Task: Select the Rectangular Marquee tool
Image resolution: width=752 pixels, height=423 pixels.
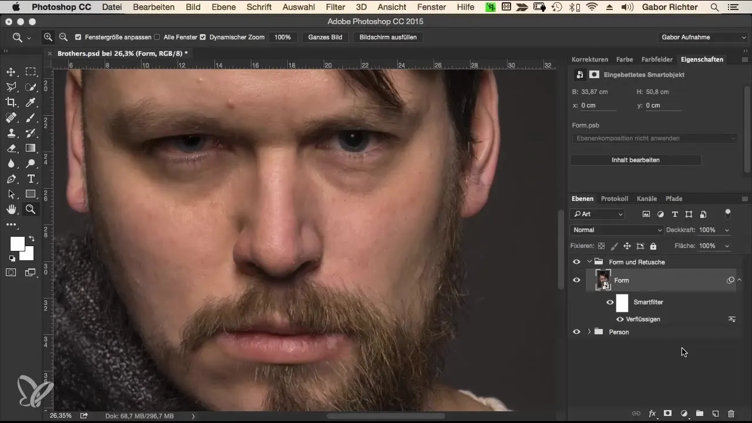Action: pos(31,72)
